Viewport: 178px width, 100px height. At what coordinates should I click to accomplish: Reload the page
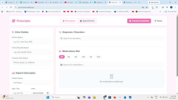coord(11,7)
